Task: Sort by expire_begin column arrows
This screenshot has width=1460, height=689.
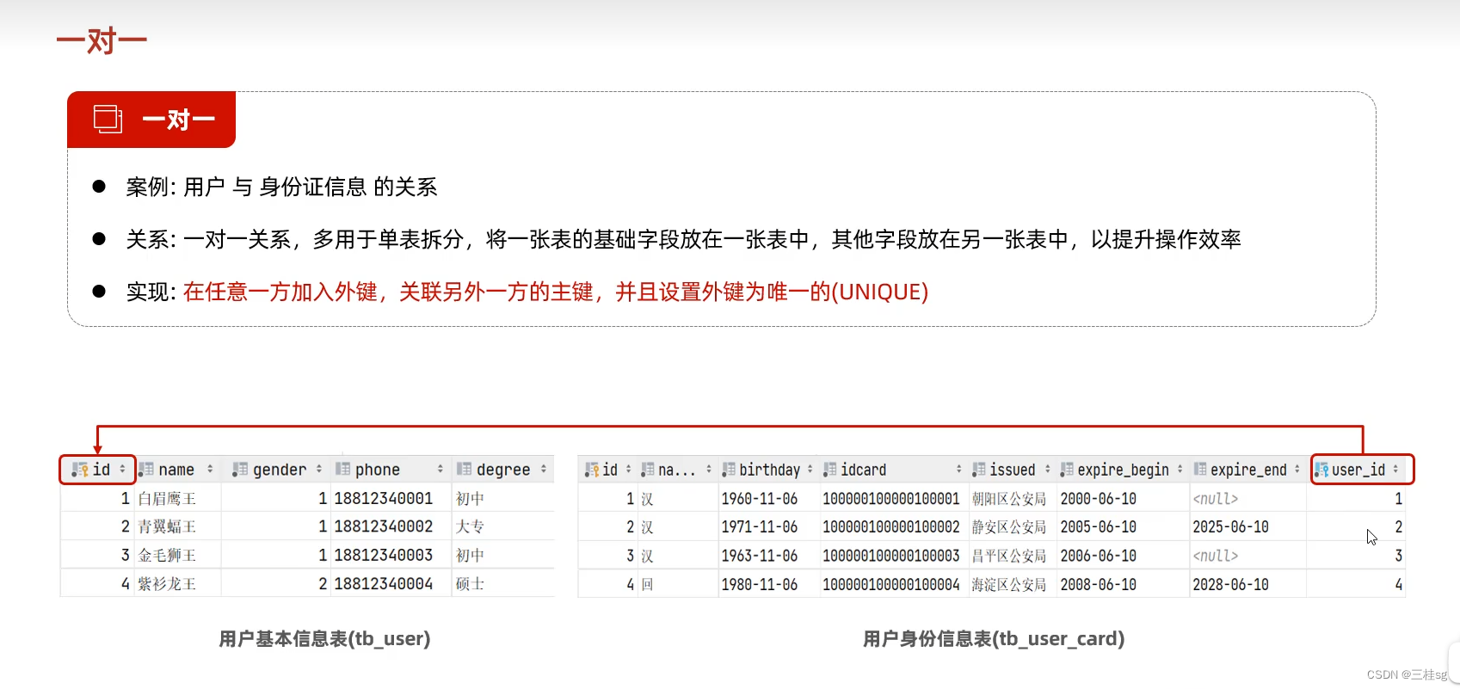Action: [1180, 470]
